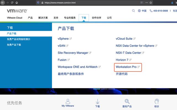The height and width of the screenshot is (110, 177).
Task: Open the vSAN download link
Action: pos(61,46)
